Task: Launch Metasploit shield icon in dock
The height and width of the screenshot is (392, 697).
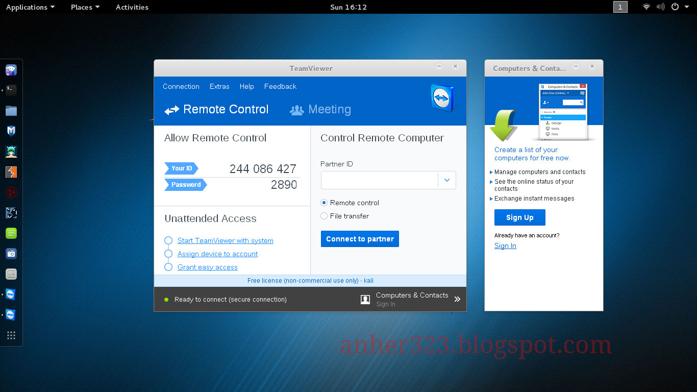Action: click(x=11, y=131)
